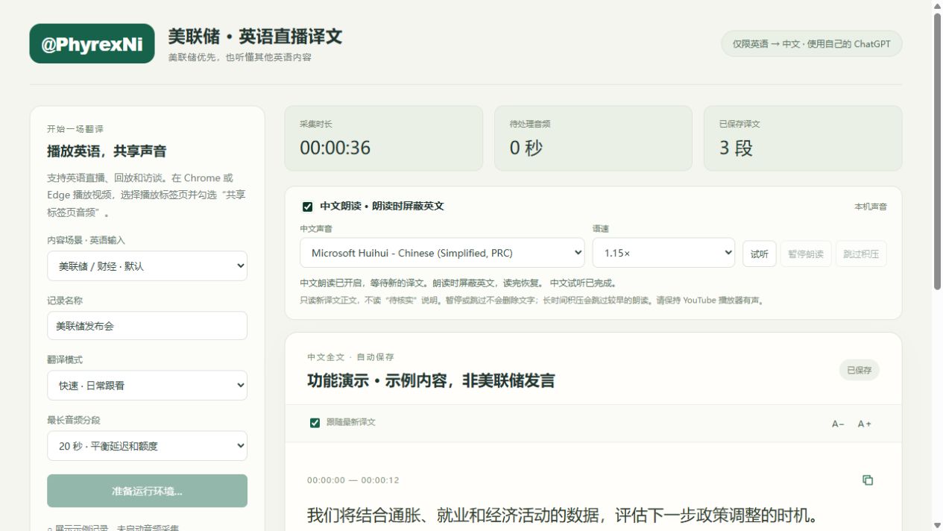The width and height of the screenshot is (943, 531).
Task: Decrease font size with A− button
Action: point(838,424)
